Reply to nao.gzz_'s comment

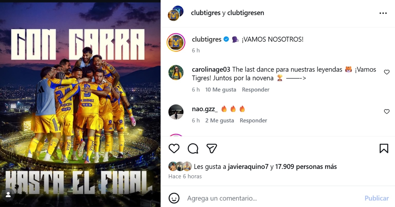pos(253,120)
